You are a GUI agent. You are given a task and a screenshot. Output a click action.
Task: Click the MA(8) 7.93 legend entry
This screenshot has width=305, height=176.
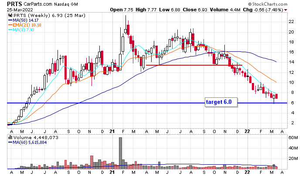(21, 30)
